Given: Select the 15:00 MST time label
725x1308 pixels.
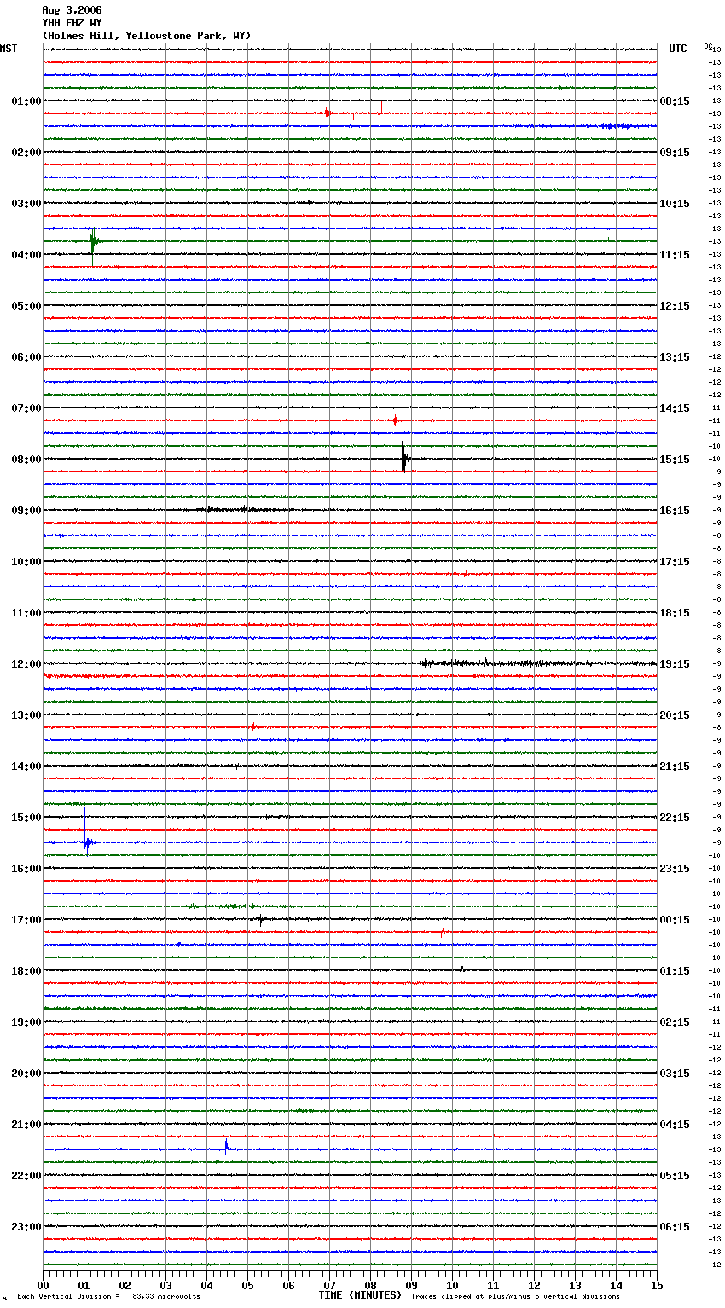Looking at the screenshot, I should [26, 818].
